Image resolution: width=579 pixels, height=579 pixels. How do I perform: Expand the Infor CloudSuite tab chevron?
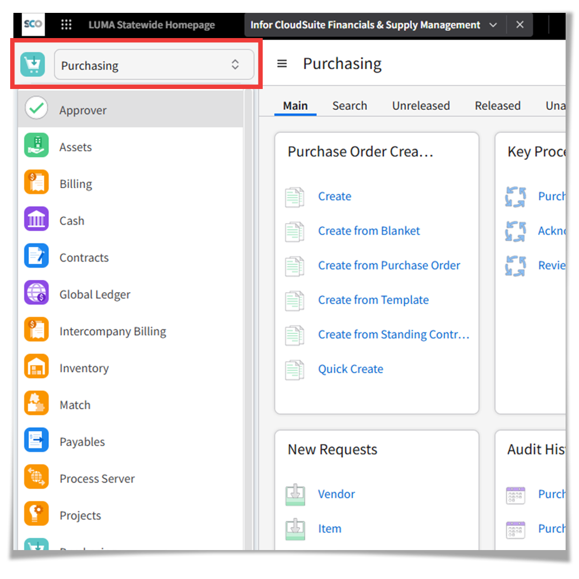pyautogui.click(x=493, y=25)
